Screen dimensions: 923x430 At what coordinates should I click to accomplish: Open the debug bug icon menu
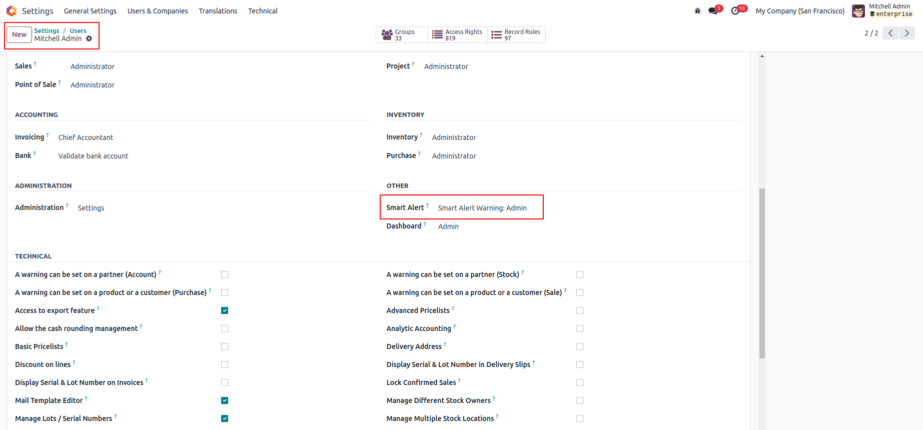tap(697, 11)
